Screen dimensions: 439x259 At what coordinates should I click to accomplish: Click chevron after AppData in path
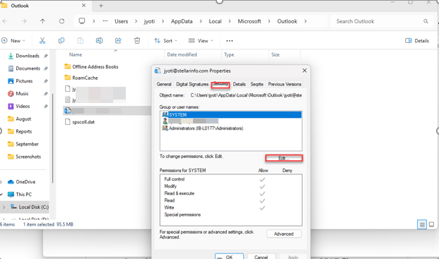201,21
